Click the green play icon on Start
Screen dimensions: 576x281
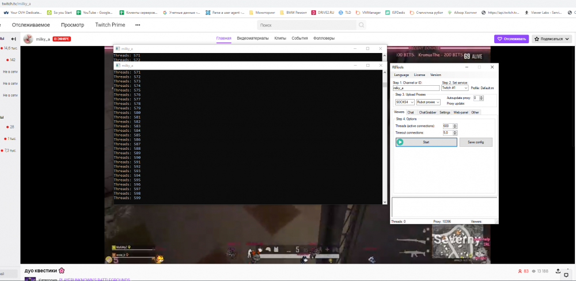[400, 142]
